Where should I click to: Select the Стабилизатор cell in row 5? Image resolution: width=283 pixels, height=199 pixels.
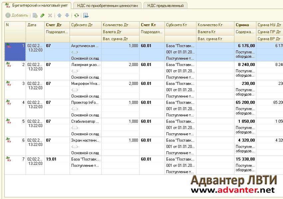point(86,121)
